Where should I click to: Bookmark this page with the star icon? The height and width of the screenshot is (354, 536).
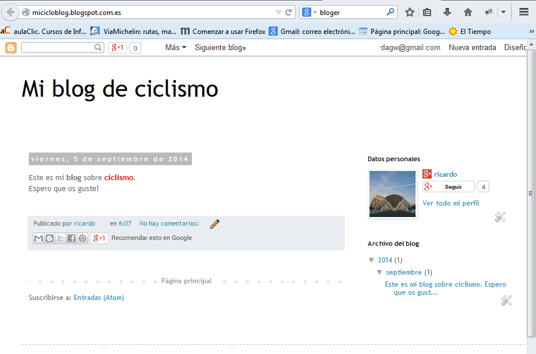pyautogui.click(x=409, y=12)
